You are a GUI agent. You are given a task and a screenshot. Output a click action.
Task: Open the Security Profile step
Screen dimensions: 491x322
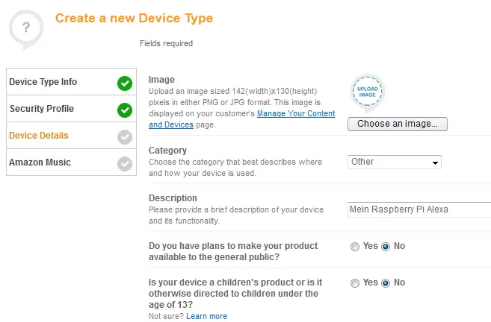click(x=72, y=109)
